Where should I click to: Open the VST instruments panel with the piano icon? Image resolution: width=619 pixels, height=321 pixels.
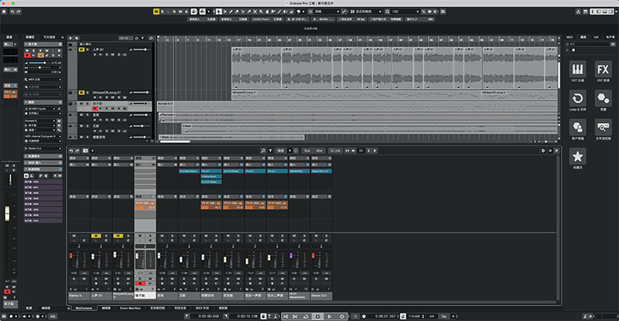click(577, 70)
